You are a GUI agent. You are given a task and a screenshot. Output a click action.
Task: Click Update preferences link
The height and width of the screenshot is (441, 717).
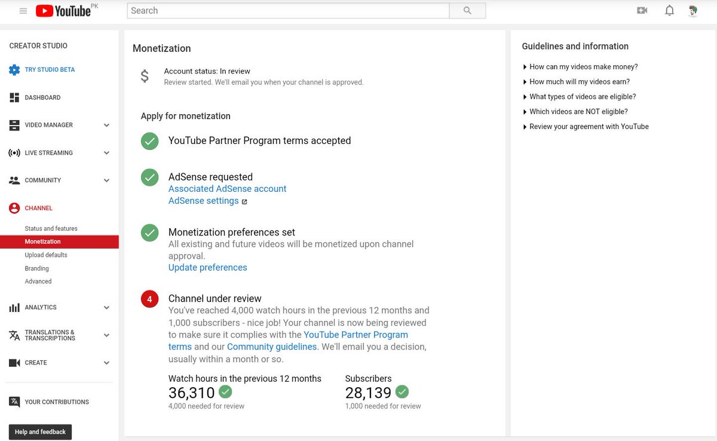click(x=207, y=268)
